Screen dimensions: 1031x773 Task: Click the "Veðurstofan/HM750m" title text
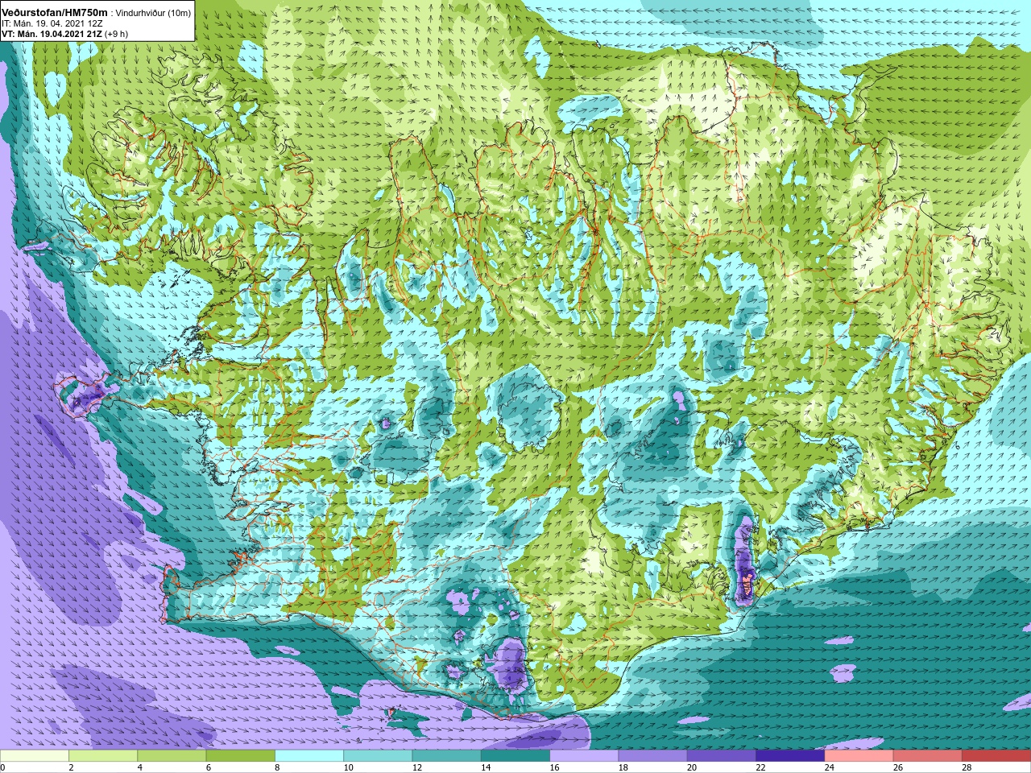point(56,12)
